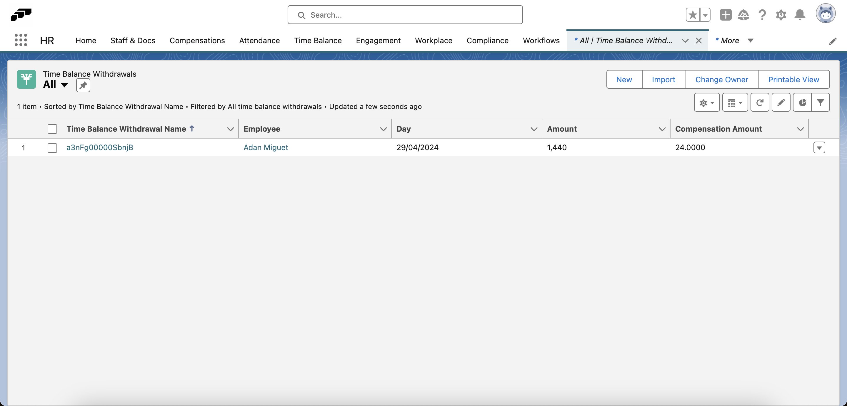This screenshot has height=406, width=847.
Task: Open the Adan Miguet record link
Action: pos(266,147)
